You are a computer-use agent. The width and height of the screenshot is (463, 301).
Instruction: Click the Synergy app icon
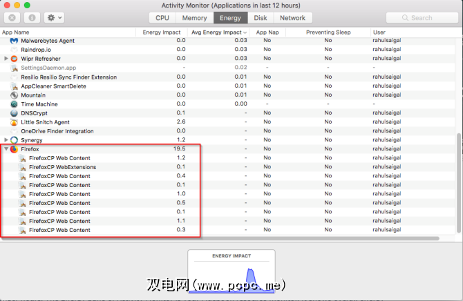(14, 140)
